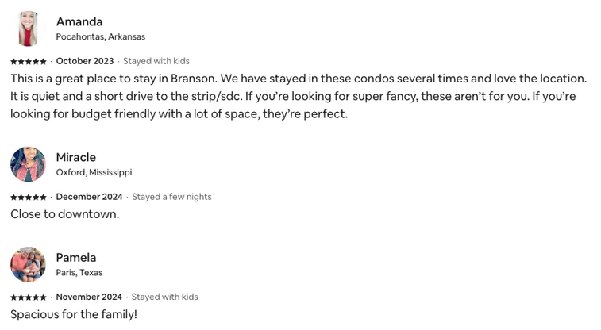Image resolution: width=601 pixels, height=330 pixels.
Task: Click the 'Stayed a few nights' label
Action: [x=171, y=197]
